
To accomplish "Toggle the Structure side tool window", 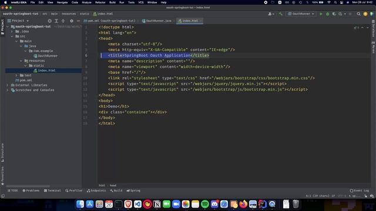I will (2, 152).
